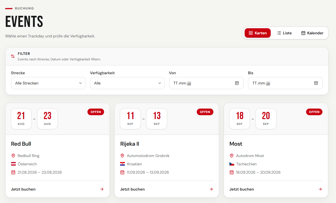Click 'Jetzt buchen' on Red Bull card

[x=23, y=189]
